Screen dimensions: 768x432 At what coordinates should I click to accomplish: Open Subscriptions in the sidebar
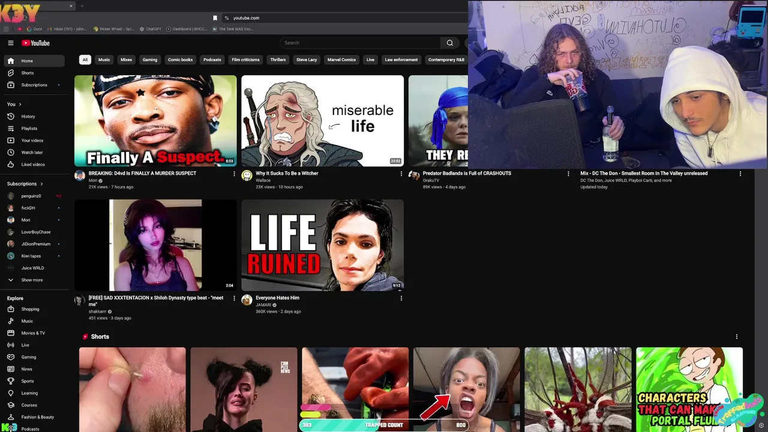[x=34, y=85]
